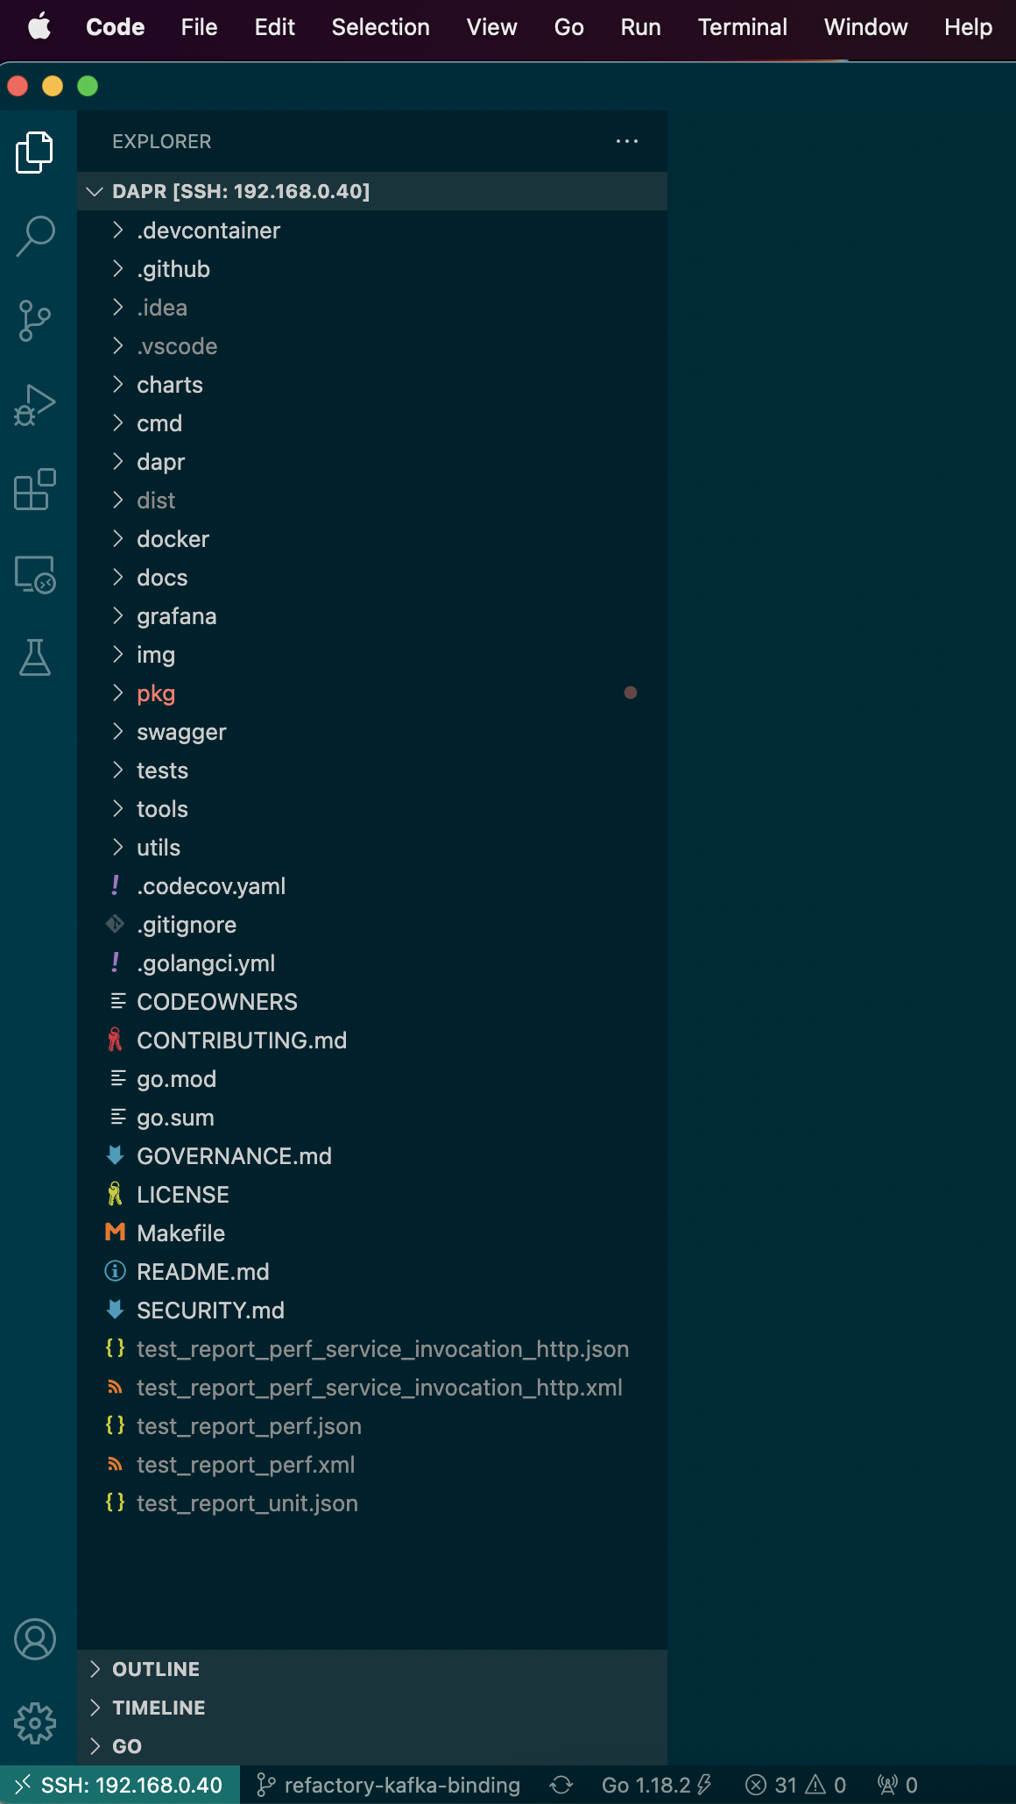The height and width of the screenshot is (1804, 1016).
Task: Click the synchronize changes icon in status bar
Action: [x=561, y=1785]
